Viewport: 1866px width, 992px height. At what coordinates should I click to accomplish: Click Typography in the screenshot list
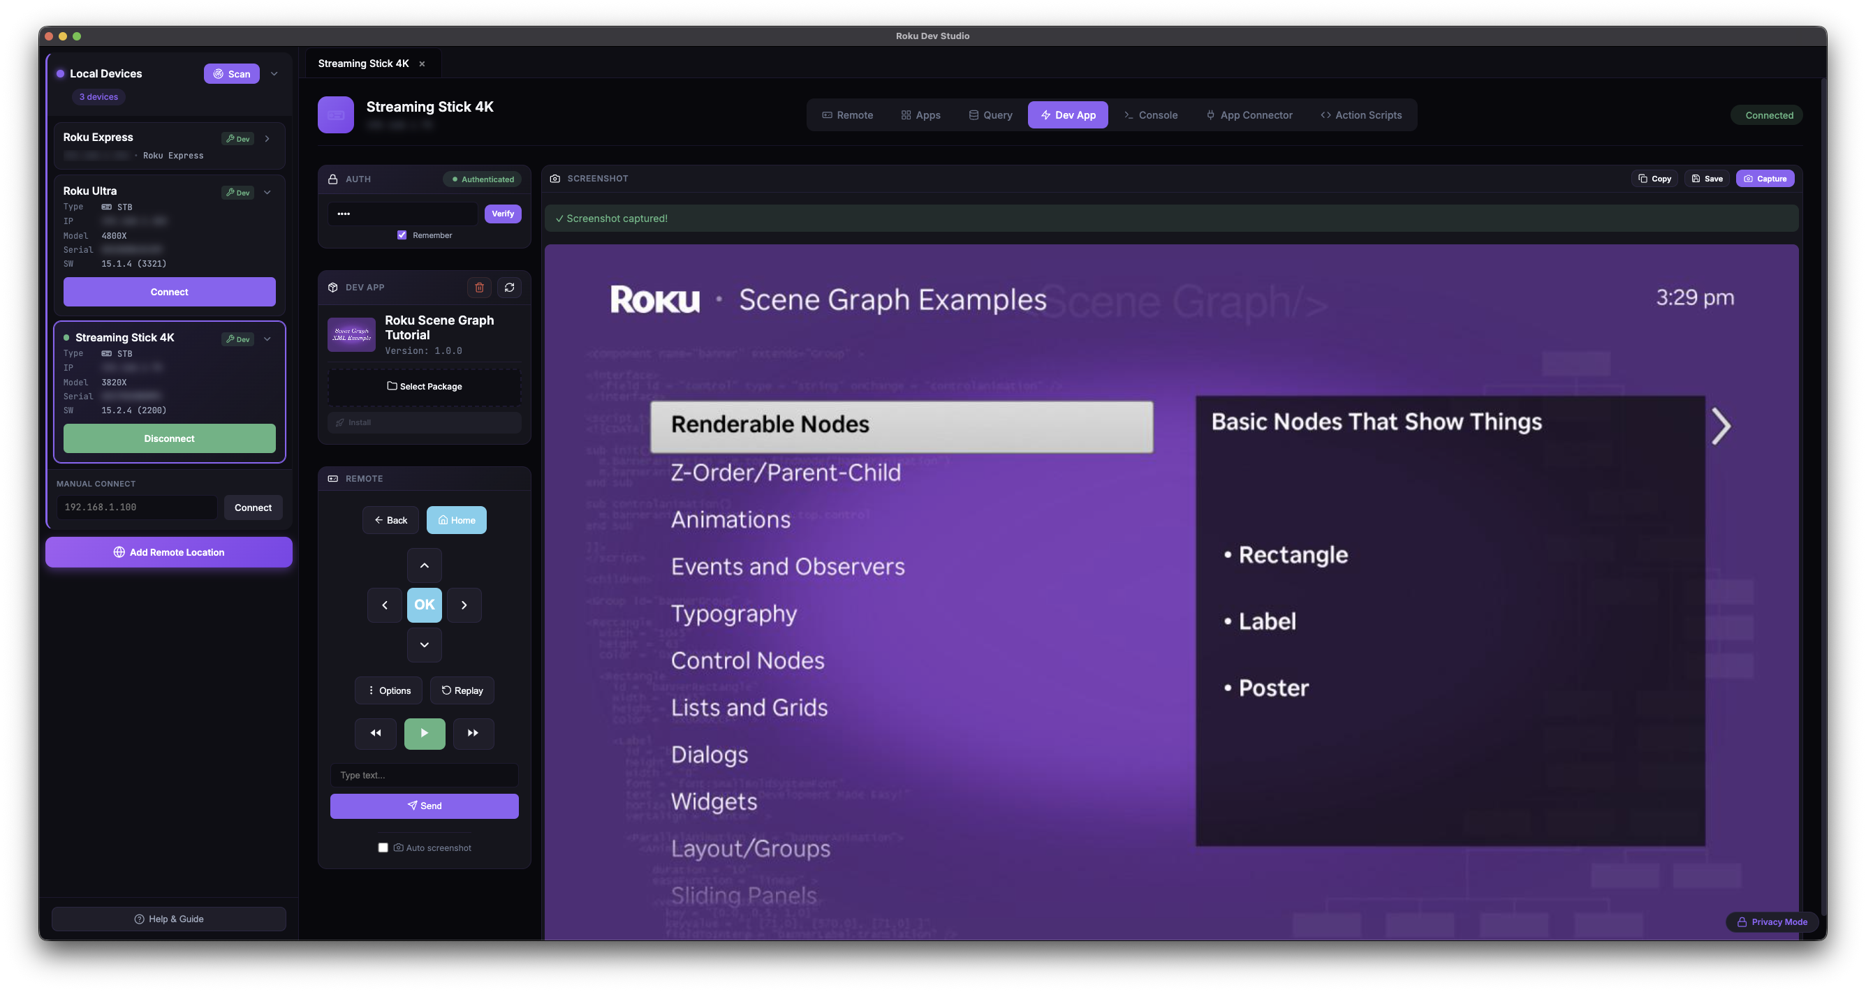tap(734, 614)
